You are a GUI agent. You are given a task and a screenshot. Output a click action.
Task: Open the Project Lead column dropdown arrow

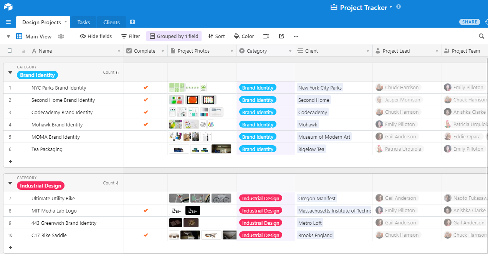coord(437,51)
